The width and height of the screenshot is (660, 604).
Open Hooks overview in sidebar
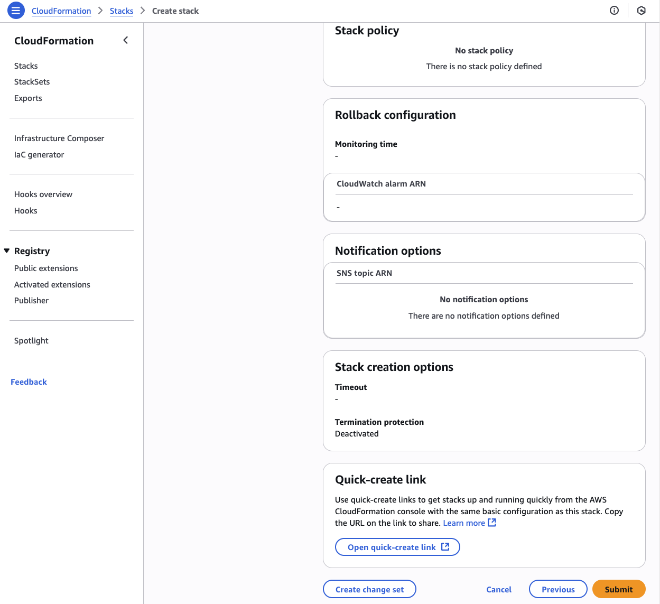click(x=43, y=194)
